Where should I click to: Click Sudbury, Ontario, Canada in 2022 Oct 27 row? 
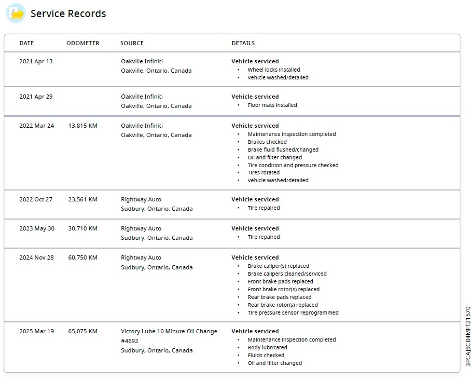157,209
